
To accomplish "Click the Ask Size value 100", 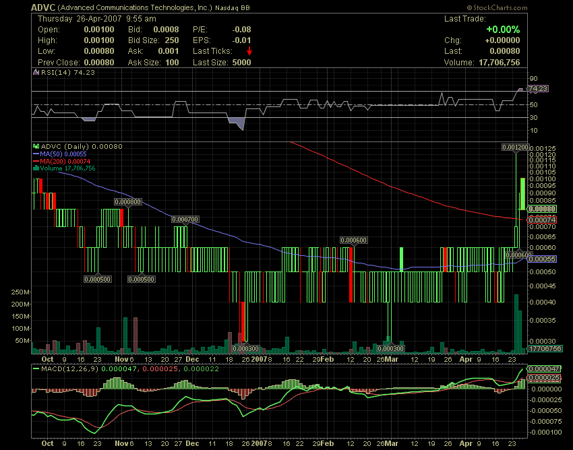I will point(172,63).
